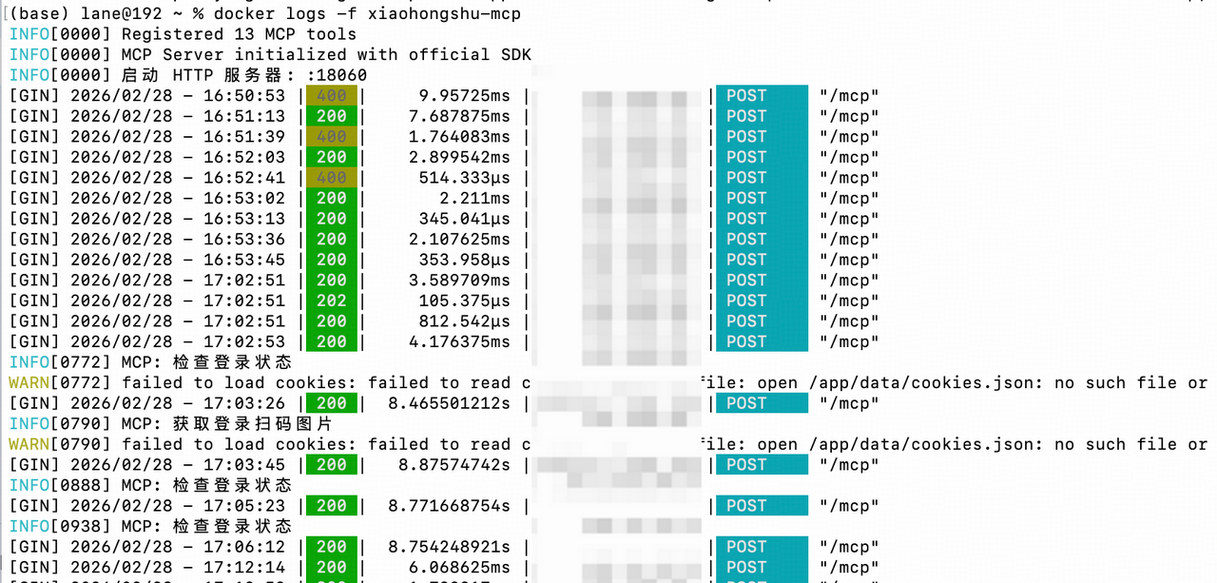The height and width of the screenshot is (583, 1217).
Task: Click the 'MCP: 获取登录扫码图片' log message
Action: (x=226, y=423)
